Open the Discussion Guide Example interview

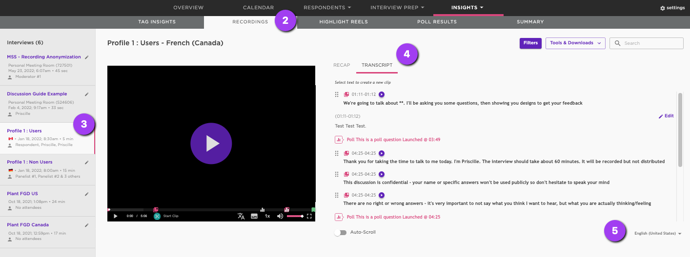pyautogui.click(x=37, y=94)
